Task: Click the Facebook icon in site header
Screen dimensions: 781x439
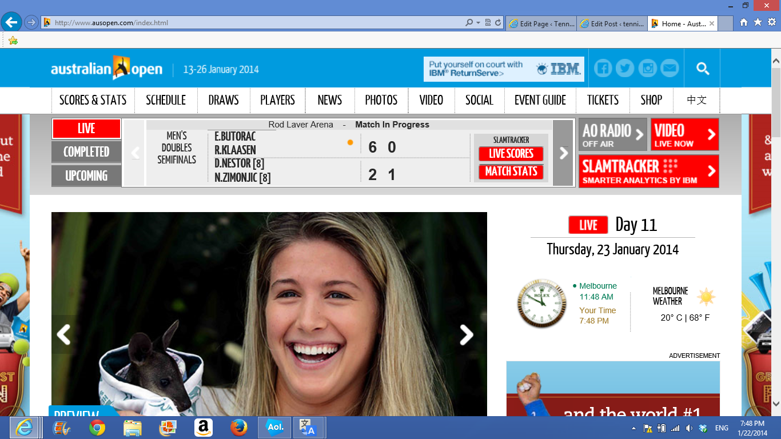Action: (603, 69)
